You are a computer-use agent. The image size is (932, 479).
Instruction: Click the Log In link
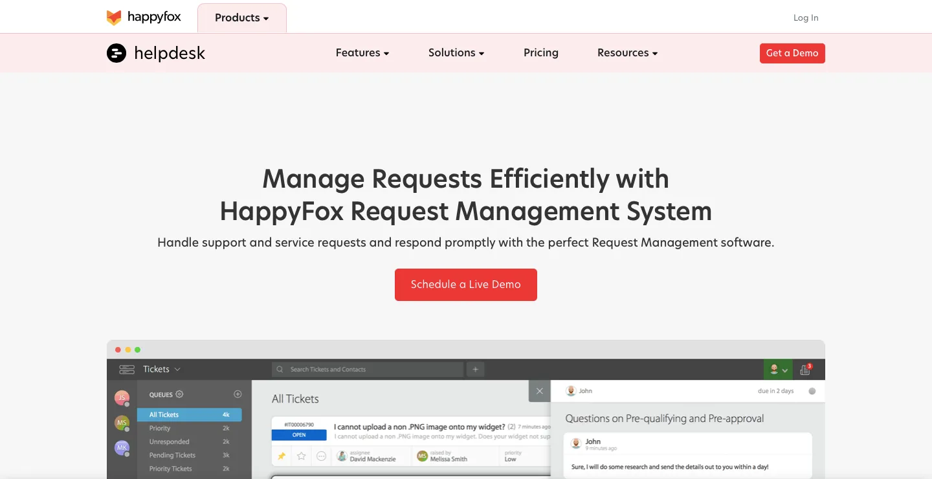pyautogui.click(x=806, y=18)
